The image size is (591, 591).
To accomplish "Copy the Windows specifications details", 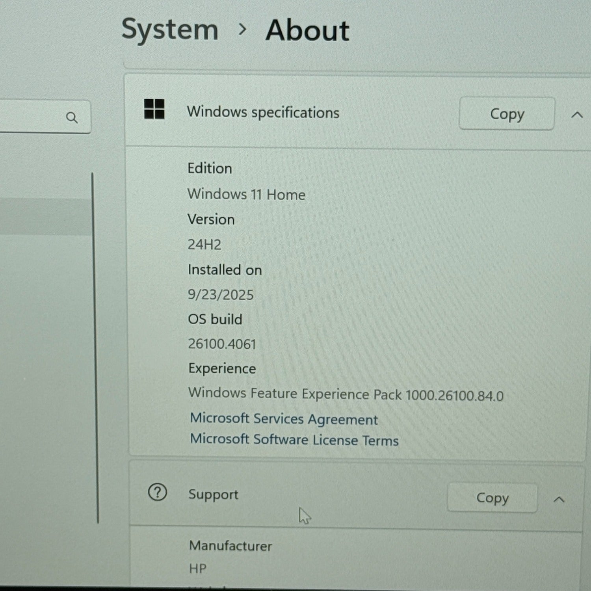I will click(507, 114).
